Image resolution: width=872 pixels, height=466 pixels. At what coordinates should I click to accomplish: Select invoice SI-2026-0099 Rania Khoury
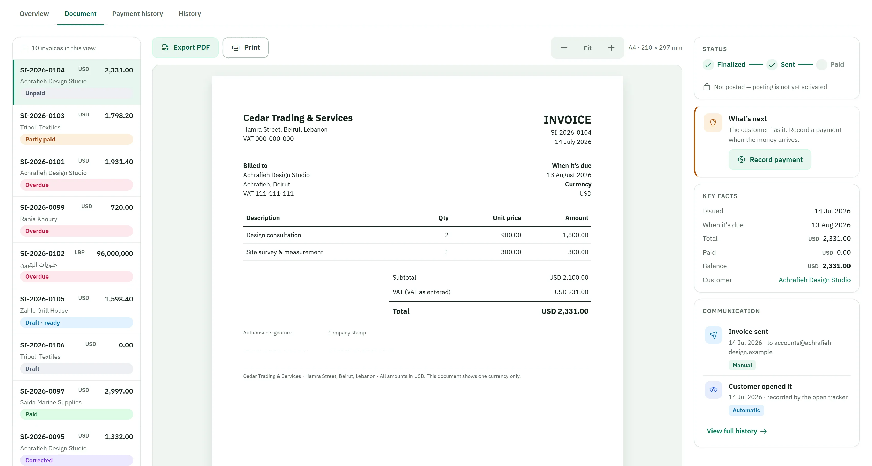click(77, 220)
